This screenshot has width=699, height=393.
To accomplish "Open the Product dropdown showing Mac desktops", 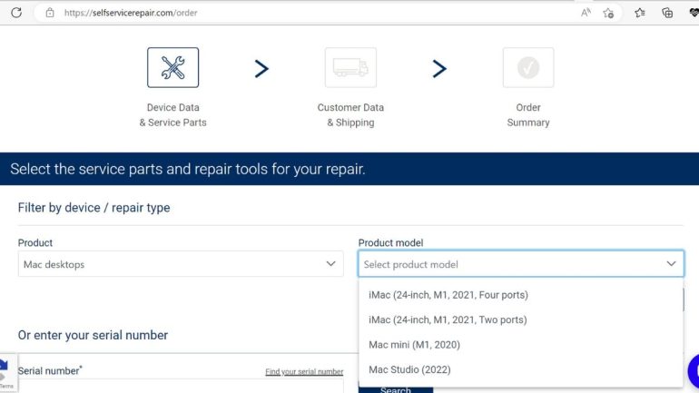I will pos(181,264).
